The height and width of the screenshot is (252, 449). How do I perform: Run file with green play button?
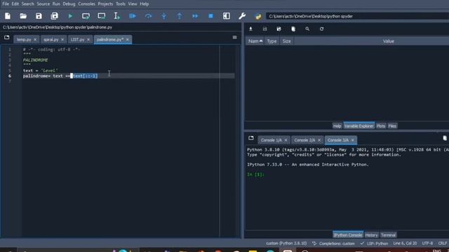tap(70, 16)
